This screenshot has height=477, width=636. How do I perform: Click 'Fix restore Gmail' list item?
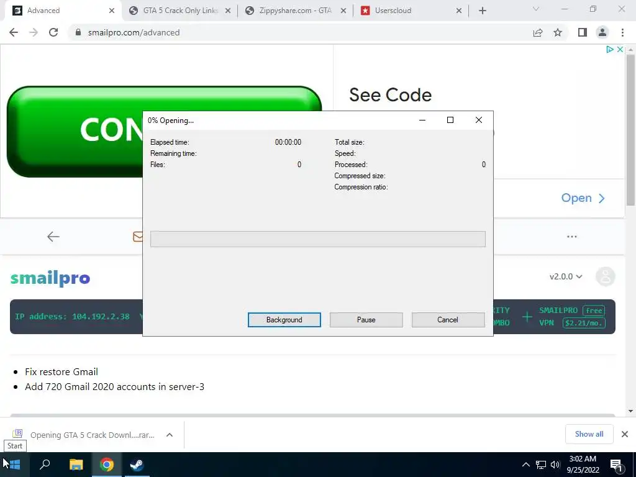pyautogui.click(x=61, y=372)
